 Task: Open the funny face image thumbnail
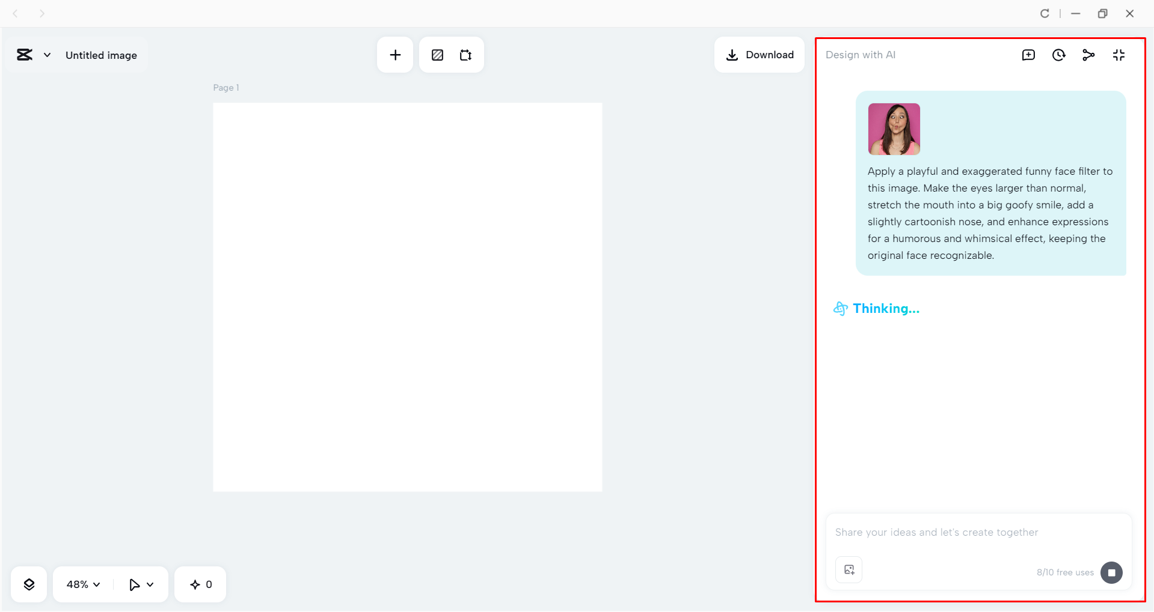point(894,129)
